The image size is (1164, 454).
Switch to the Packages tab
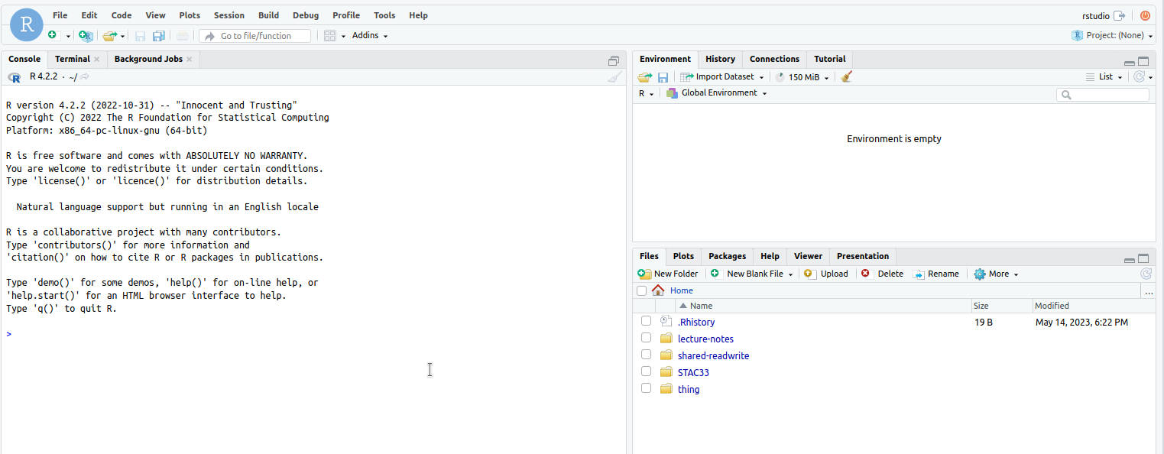727,256
